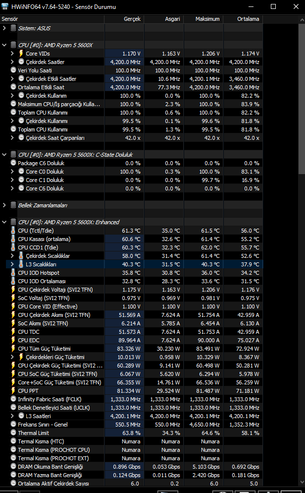
Task: Expand the Sistem: ASUS sensor group
Action: [4, 28]
